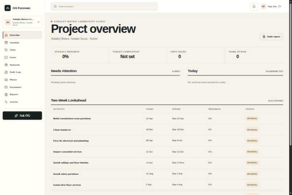Click the search magnifier icon
Screen dimensions: 292x195
point(55,6)
